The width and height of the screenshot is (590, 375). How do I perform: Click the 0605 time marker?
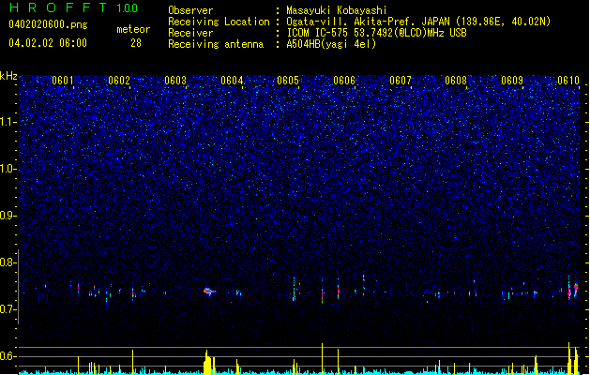(x=288, y=81)
